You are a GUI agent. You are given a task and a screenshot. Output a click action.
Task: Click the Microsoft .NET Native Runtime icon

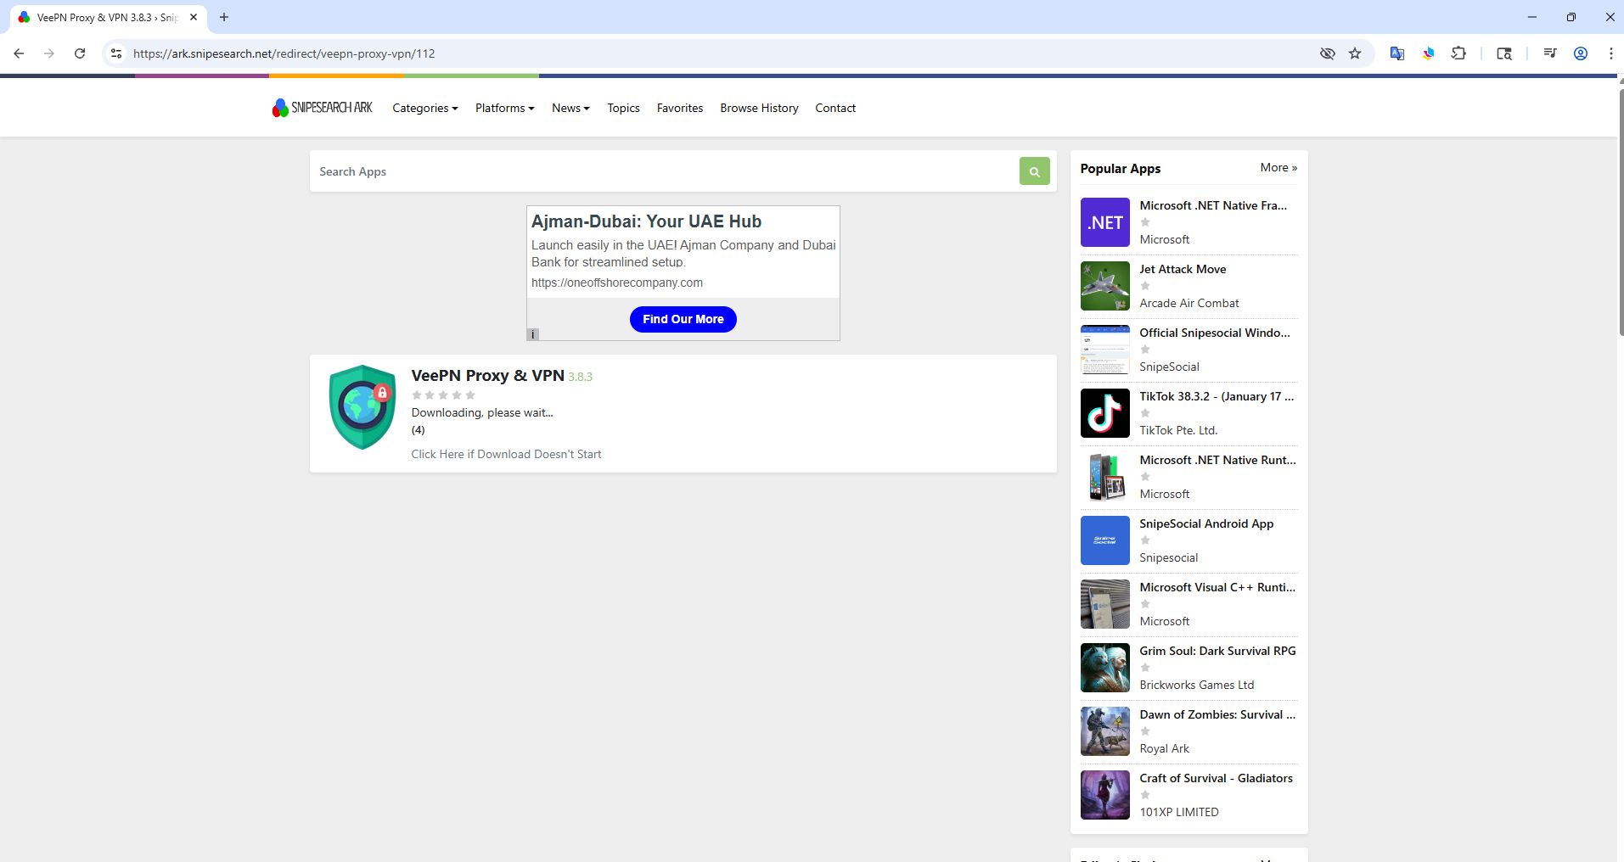pos(1104,477)
